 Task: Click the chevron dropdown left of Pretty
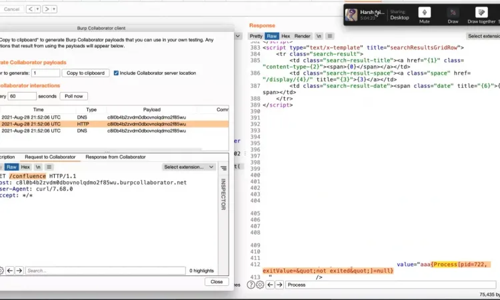238,37
